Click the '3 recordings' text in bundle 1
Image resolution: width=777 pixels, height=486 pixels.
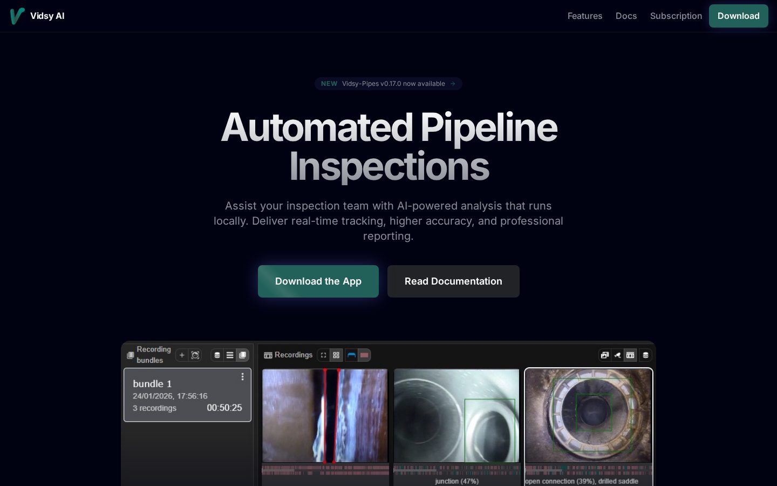tap(155, 408)
